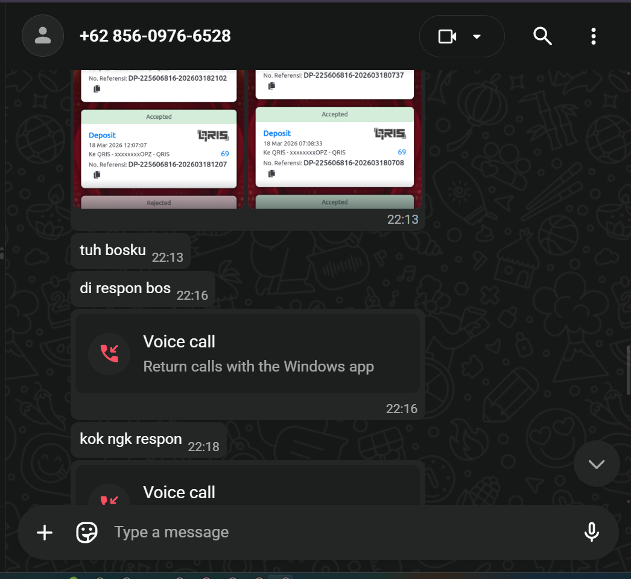The height and width of the screenshot is (579, 631).
Task: Expand the call options dropdown arrow
Action: click(x=477, y=37)
